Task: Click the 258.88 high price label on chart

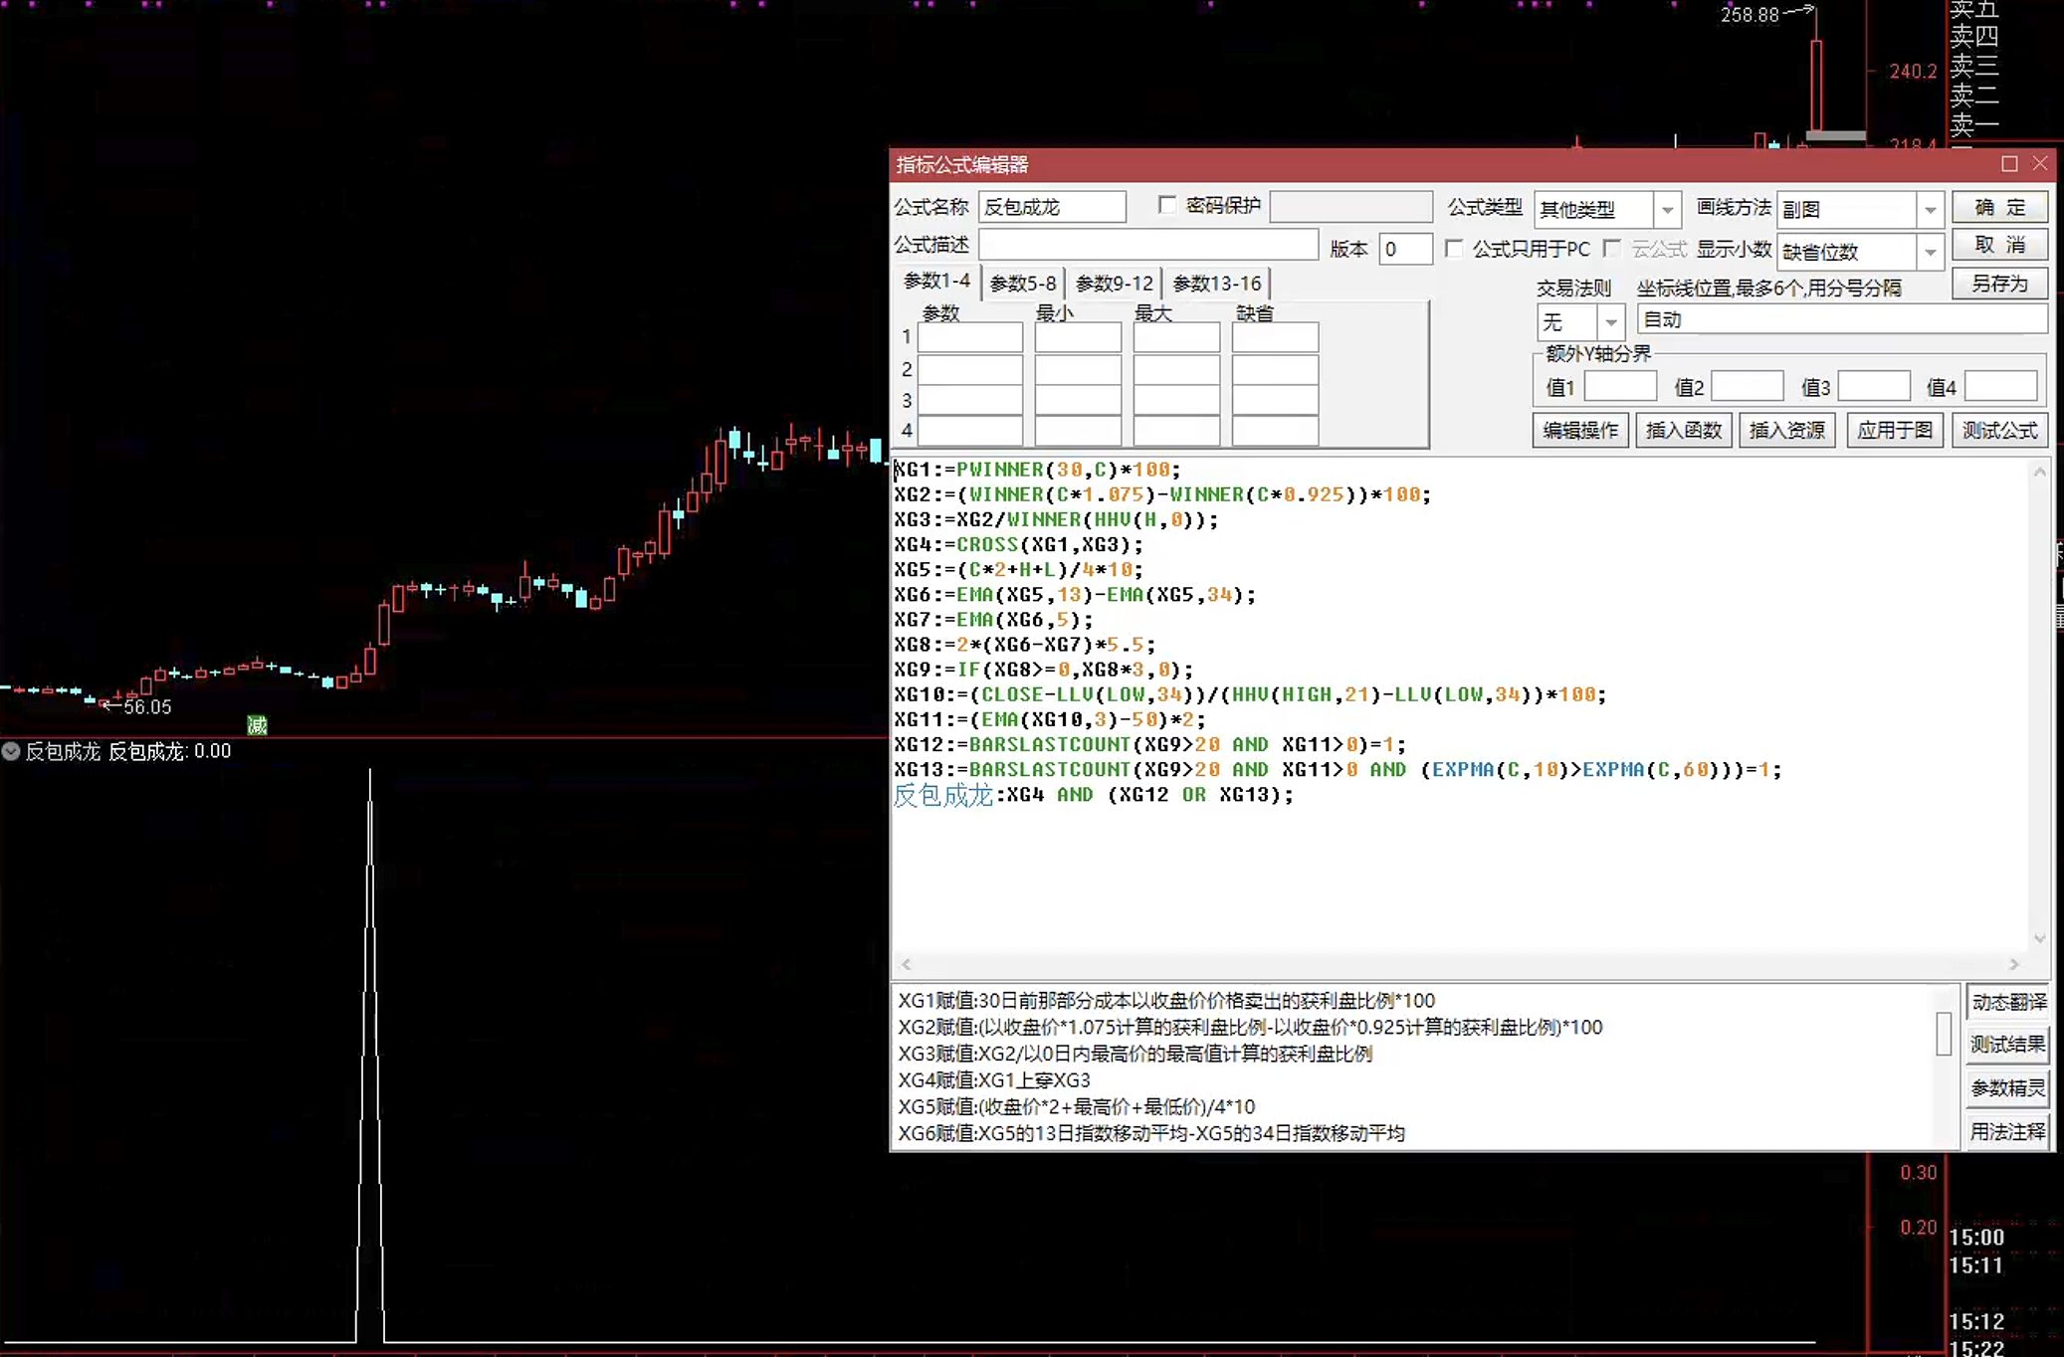Action: pos(1750,15)
